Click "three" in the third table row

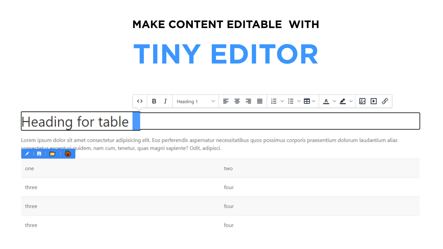point(31,206)
